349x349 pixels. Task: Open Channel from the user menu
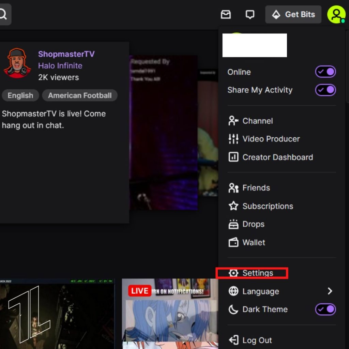[282, 121]
